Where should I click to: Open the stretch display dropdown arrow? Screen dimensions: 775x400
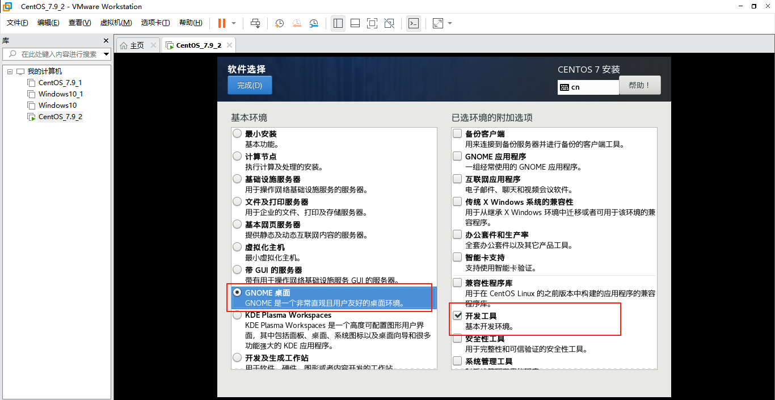click(450, 23)
